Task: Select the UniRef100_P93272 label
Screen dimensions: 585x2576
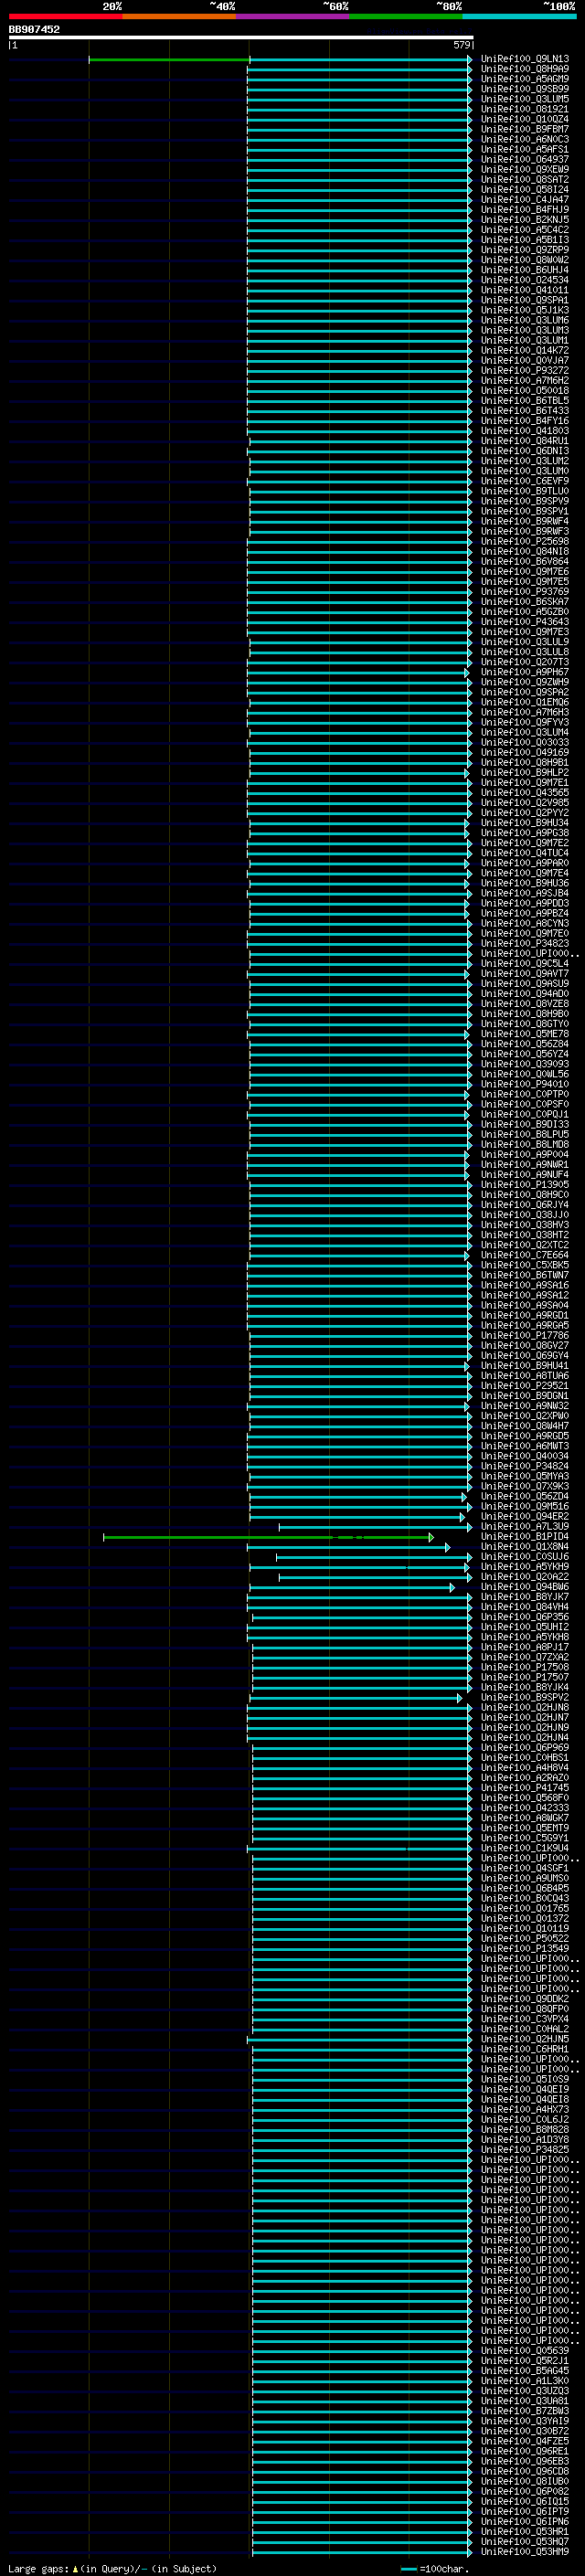Action: [525, 370]
